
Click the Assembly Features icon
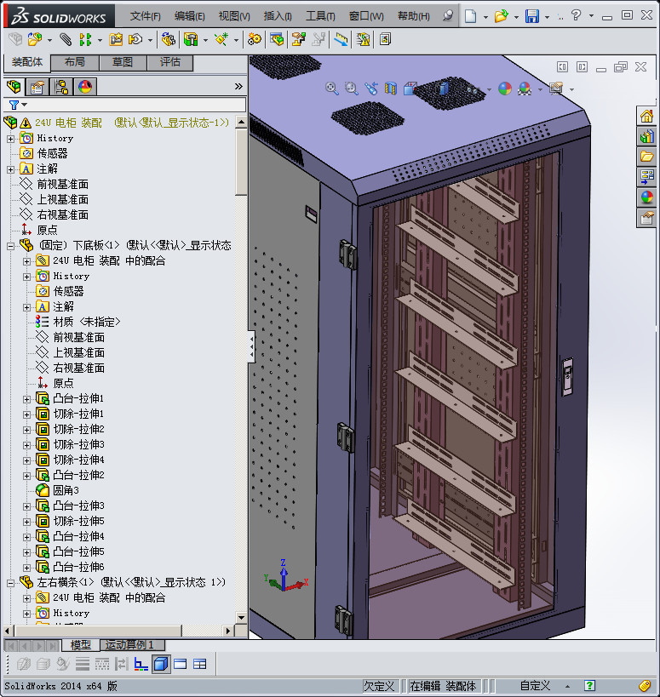(191, 39)
